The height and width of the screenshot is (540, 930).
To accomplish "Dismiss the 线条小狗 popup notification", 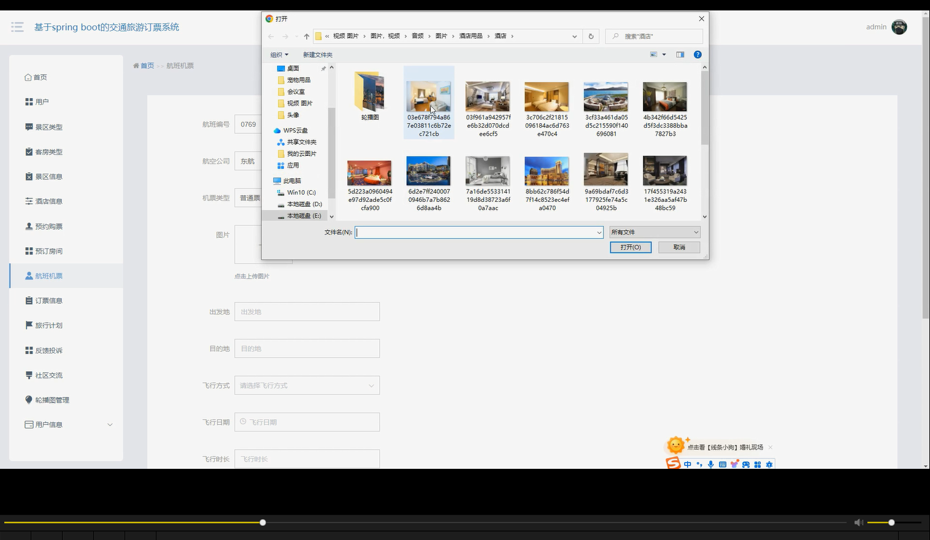I will tap(771, 447).
